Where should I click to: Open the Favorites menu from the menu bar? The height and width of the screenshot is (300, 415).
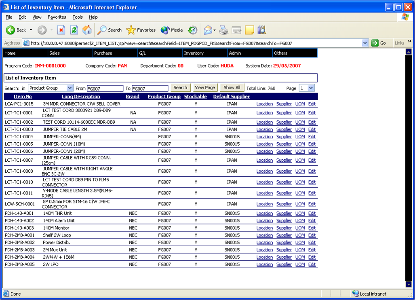coord(57,17)
